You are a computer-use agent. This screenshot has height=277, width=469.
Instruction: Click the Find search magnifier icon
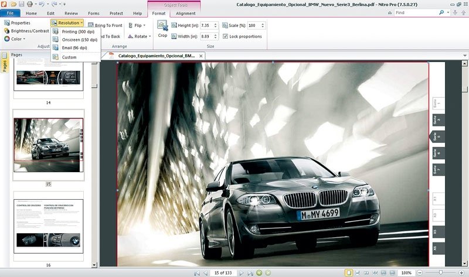[x=441, y=12]
